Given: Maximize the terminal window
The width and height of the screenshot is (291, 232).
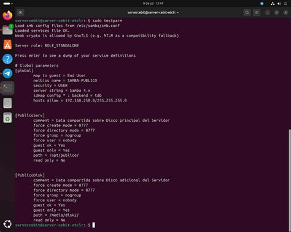Looking at the screenshot, I should coord(276,13).
